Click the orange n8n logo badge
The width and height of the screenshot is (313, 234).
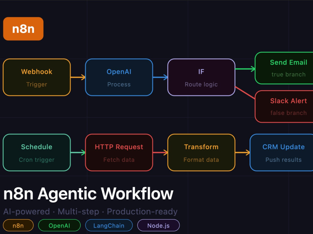[23, 29]
